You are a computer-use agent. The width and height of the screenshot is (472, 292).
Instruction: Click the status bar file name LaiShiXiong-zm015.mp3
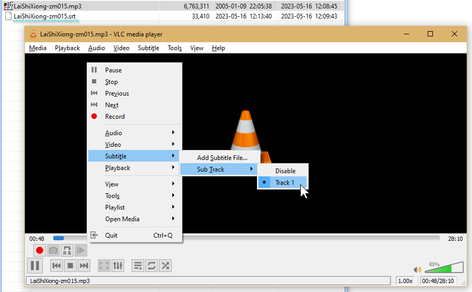(x=60, y=281)
